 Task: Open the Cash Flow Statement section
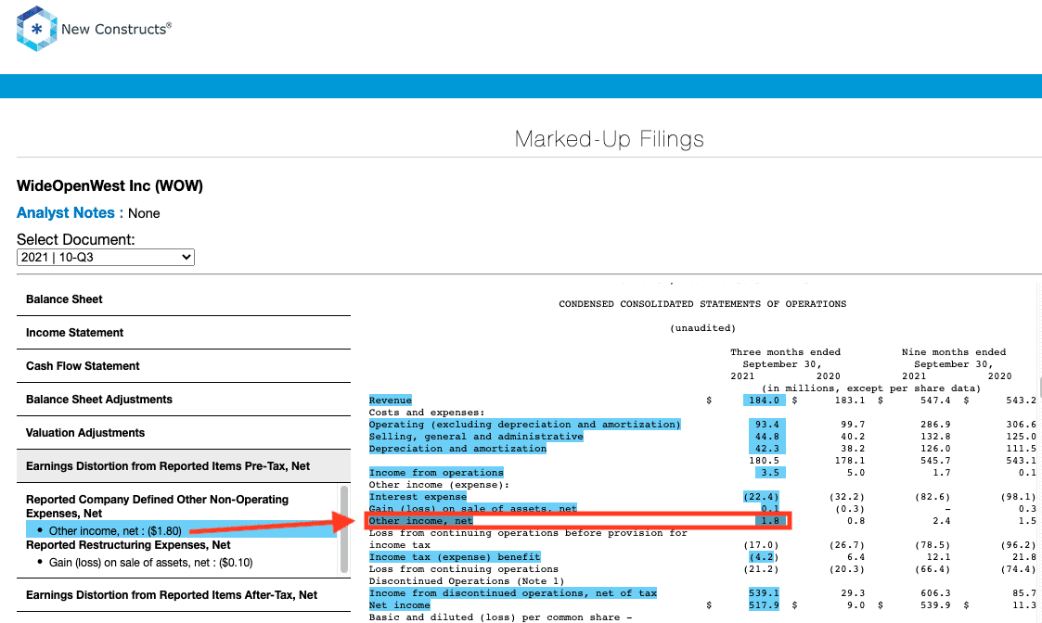click(184, 366)
